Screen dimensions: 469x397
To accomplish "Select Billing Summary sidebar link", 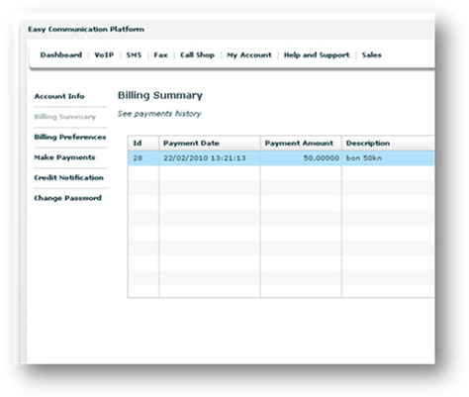I will click(65, 117).
